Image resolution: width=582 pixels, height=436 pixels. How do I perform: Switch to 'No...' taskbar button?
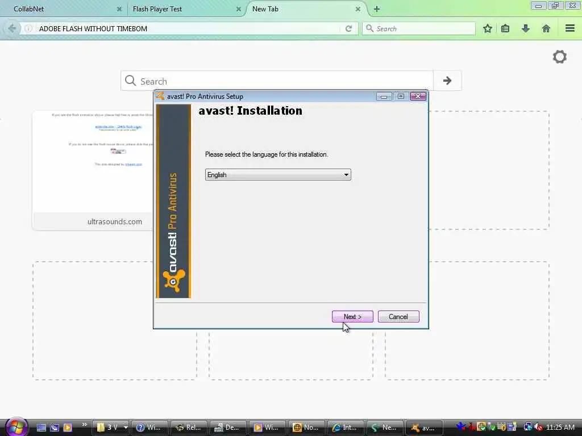click(306, 427)
